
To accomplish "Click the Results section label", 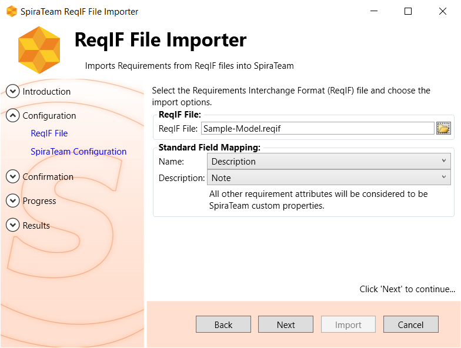I will pos(36,226).
